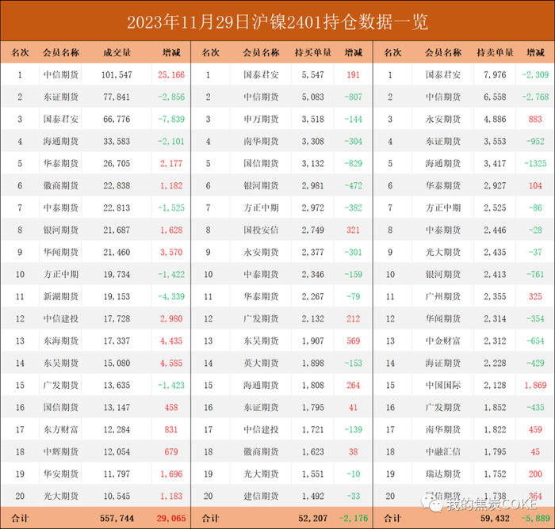Select the member name '新湖期货'
Screen dimensions: 555x529
(x=61, y=297)
